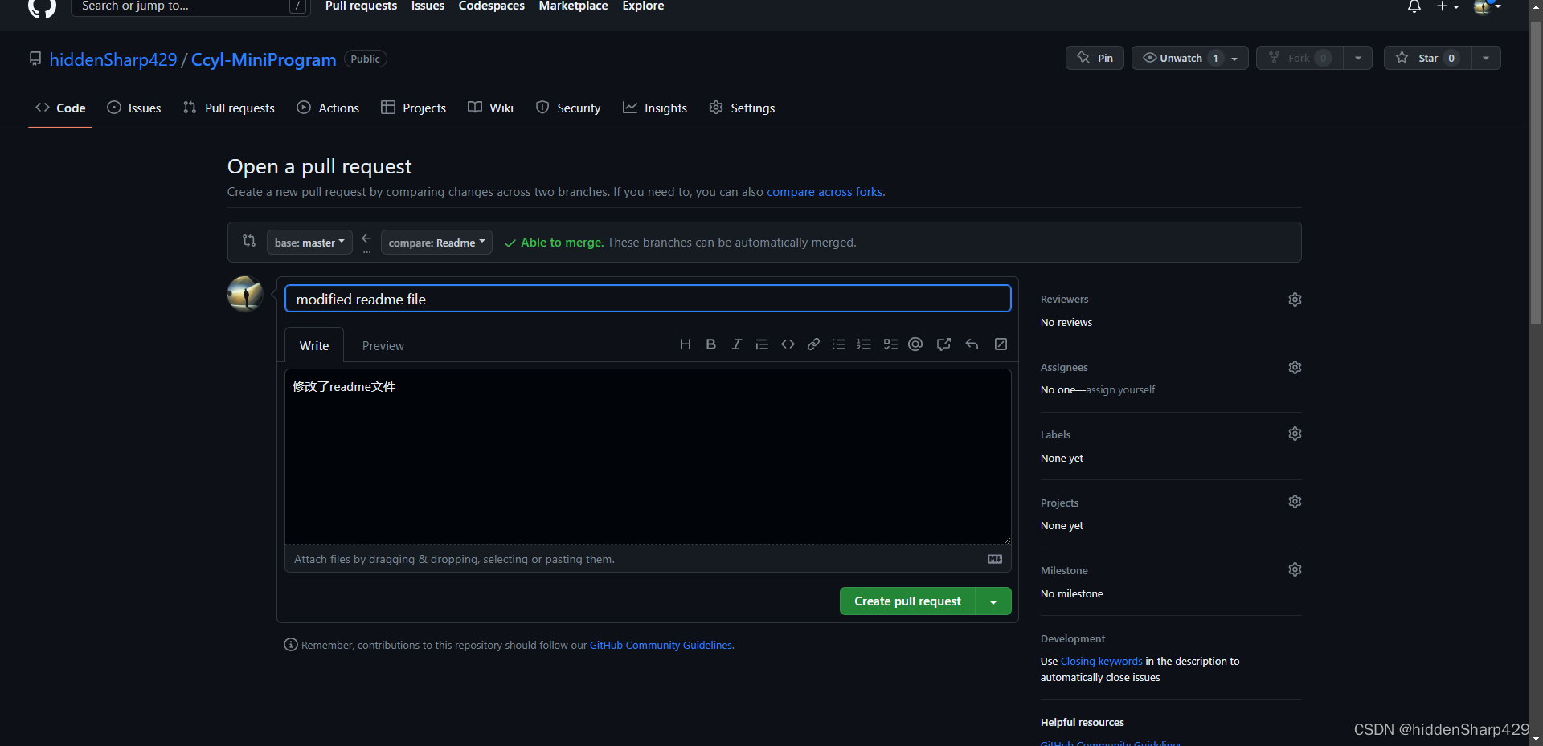The width and height of the screenshot is (1543, 746).
Task: Reference an issue or pull request
Action: 944,344
